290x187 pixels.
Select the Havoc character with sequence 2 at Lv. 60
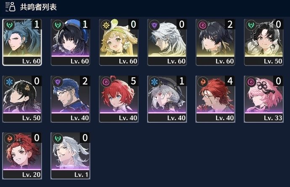pos(216,42)
